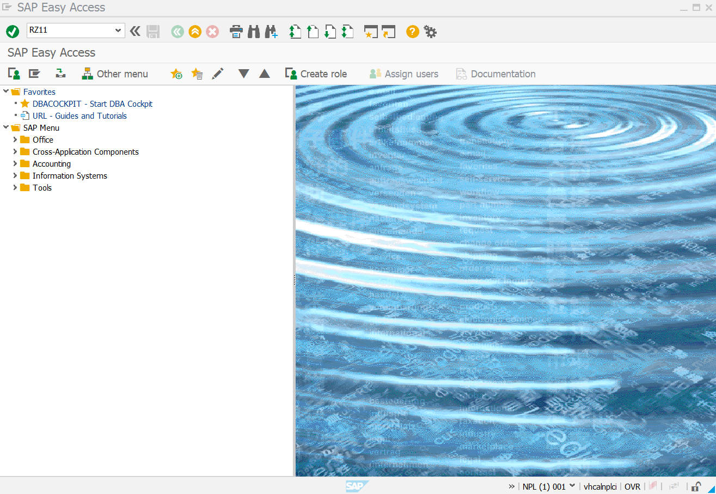Click Add to Favorites star-plus icon

[176, 74]
